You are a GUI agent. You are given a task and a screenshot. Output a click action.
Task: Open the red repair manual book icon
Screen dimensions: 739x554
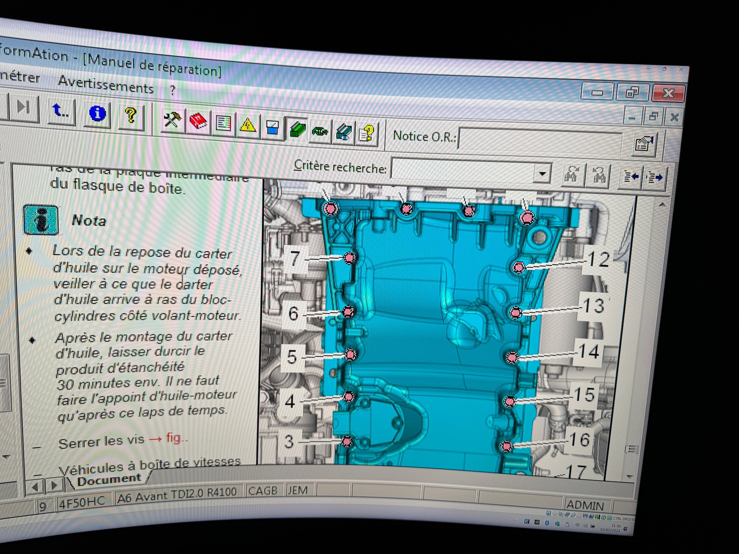click(x=198, y=121)
